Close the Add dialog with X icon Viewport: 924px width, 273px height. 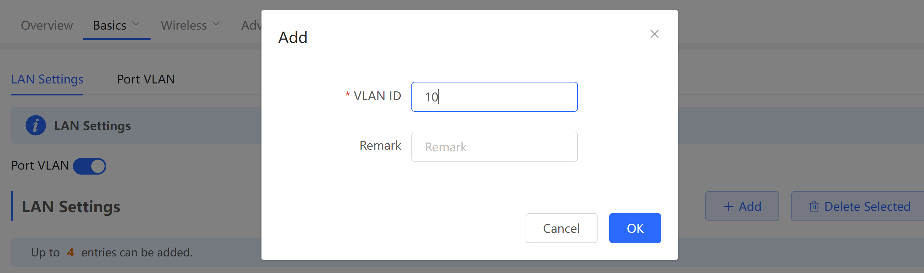tap(654, 34)
